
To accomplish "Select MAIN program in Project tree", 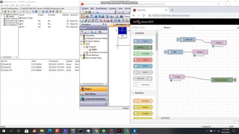I will pyautogui.click(x=94, y=50).
